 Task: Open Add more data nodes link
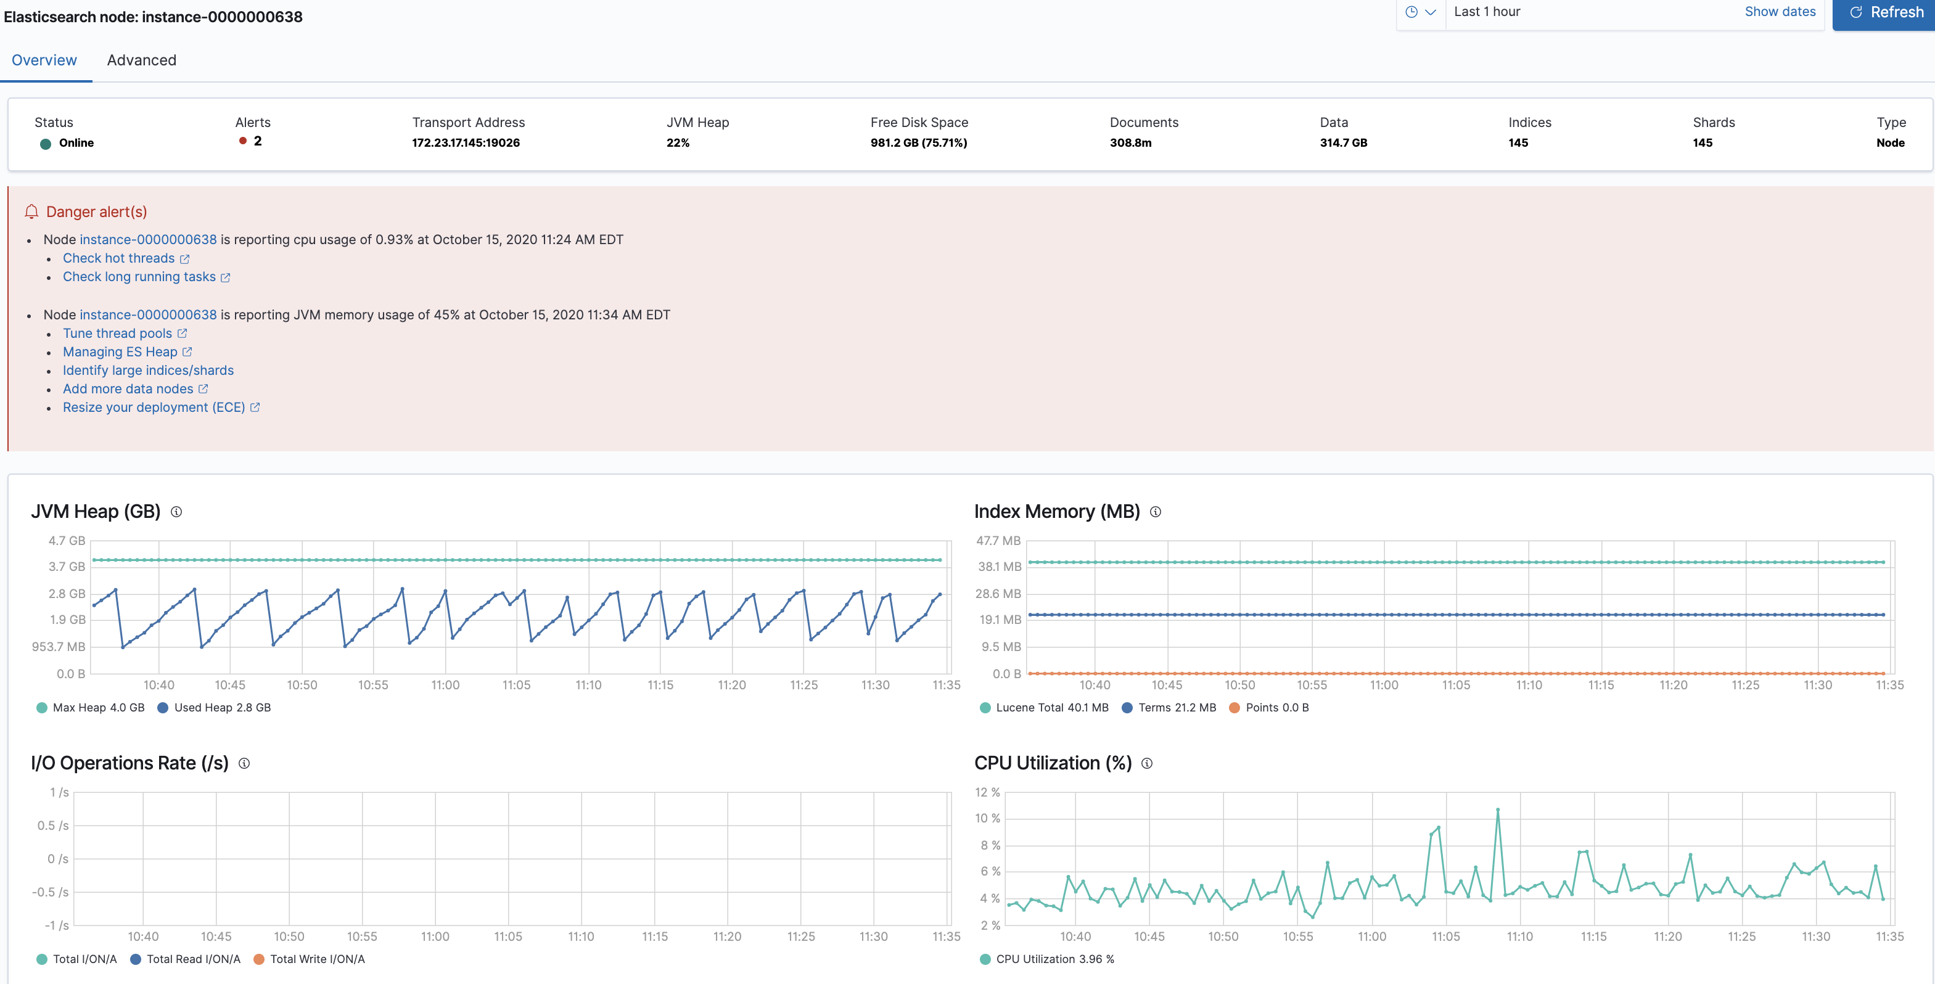click(128, 389)
